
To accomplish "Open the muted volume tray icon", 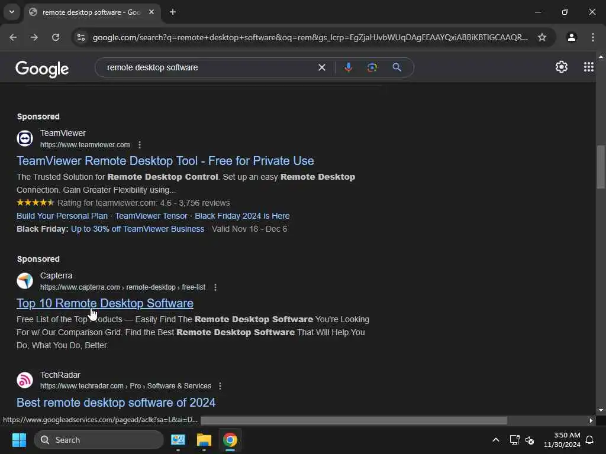I will [530, 440].
